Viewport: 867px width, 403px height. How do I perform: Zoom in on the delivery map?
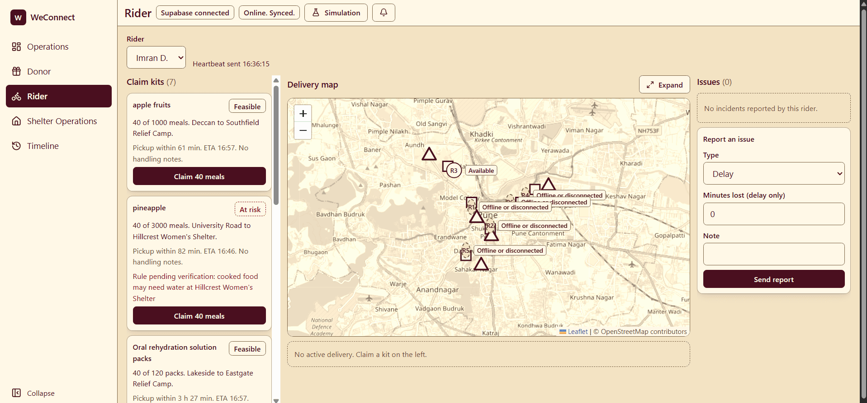303,114
